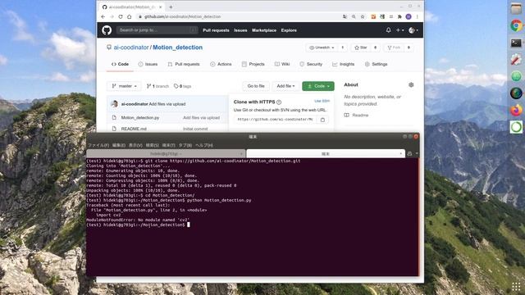Select the Pull requests repository tab
Screen dimensions: 525x295
pos(184,64)
